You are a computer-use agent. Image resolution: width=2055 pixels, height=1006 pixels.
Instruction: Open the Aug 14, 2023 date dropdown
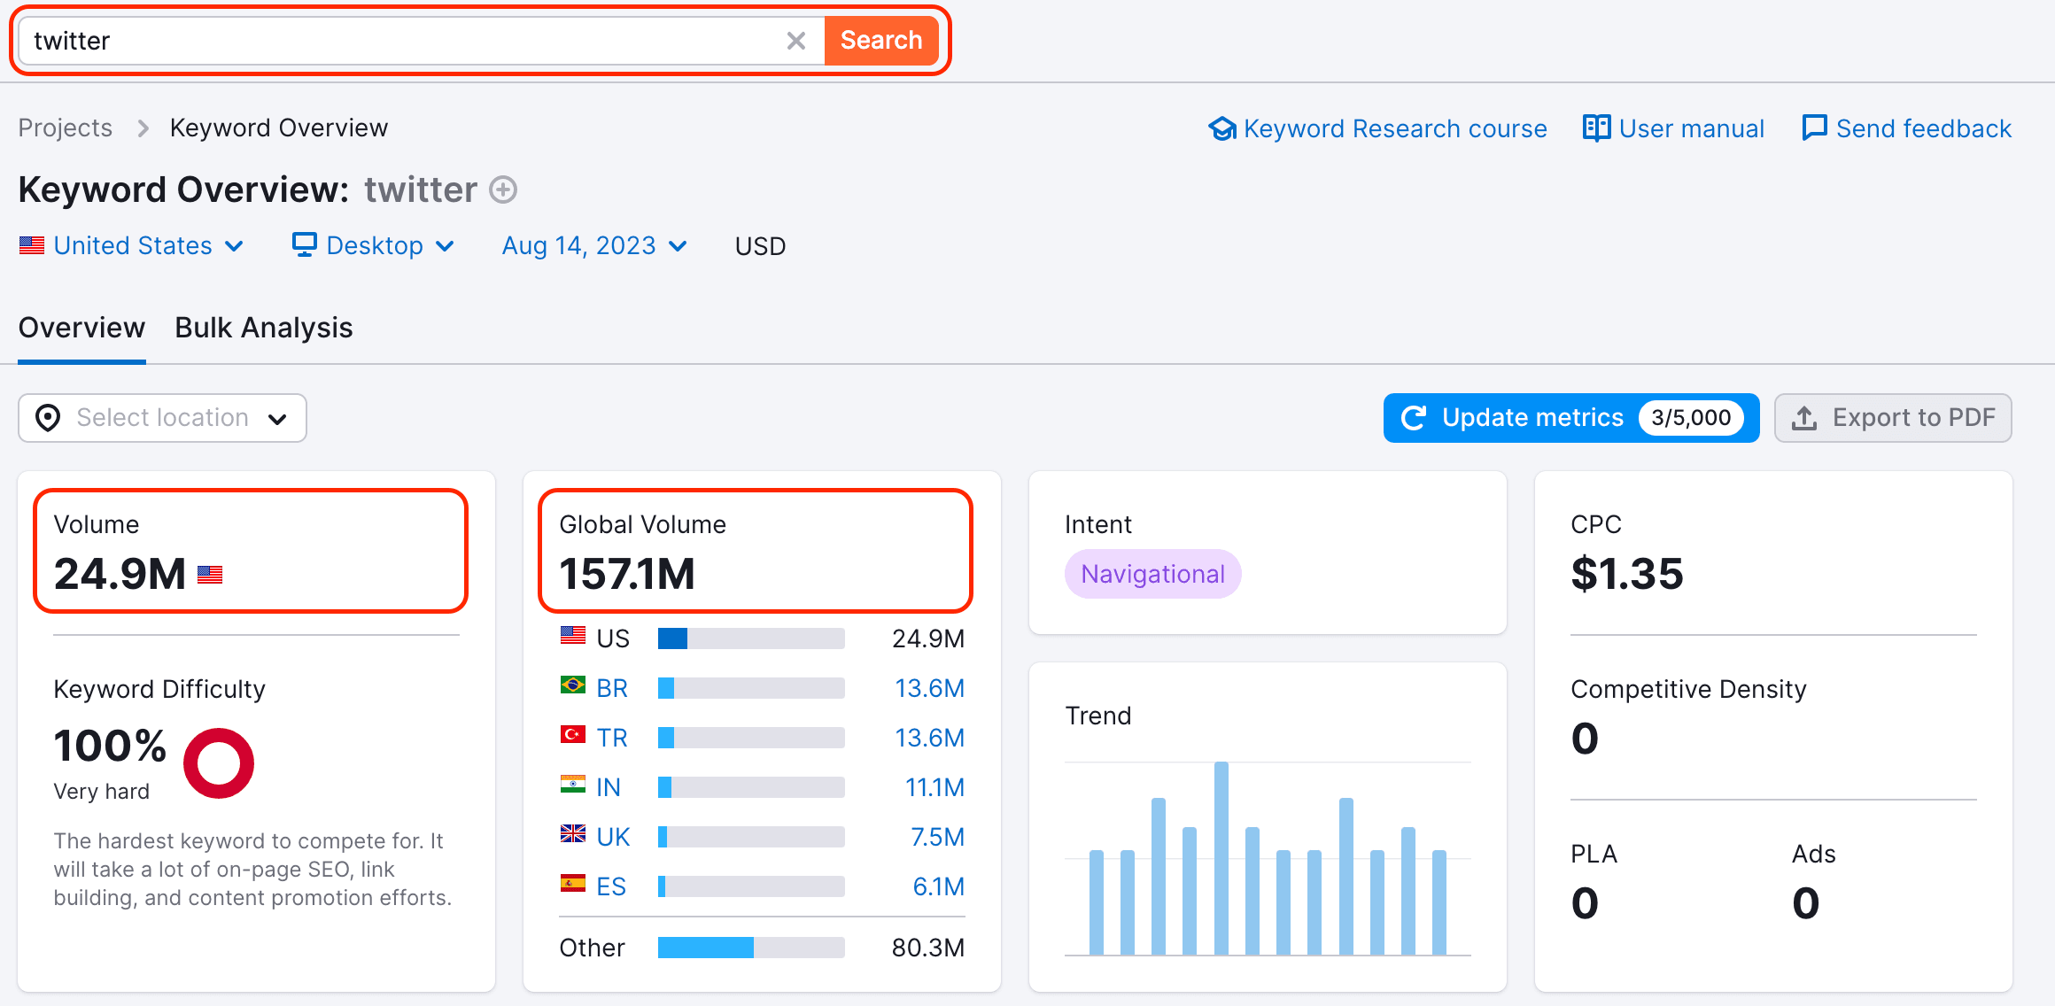(594, 245)
